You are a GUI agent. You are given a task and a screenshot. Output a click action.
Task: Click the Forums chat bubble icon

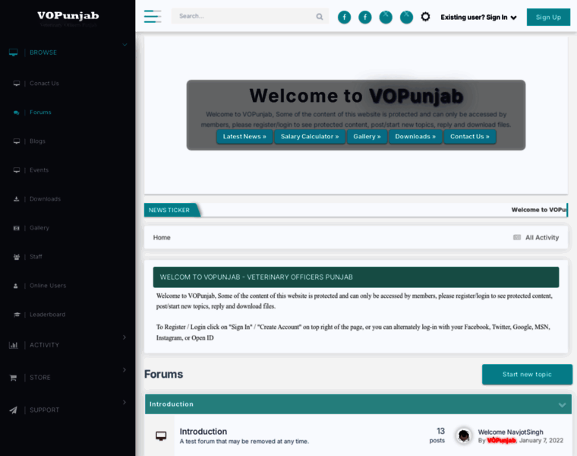pos(16,112)
